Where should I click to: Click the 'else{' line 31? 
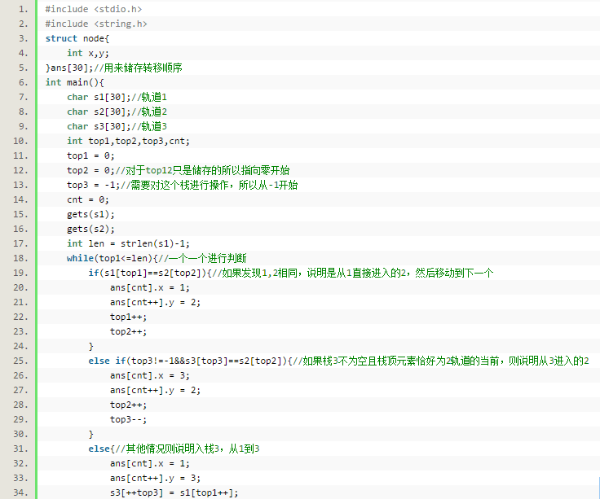pos(101,449)
